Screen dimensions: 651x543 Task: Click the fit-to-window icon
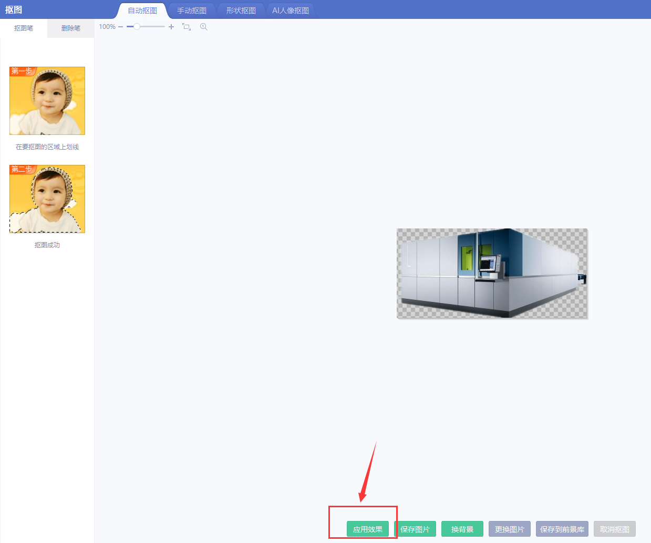pyautogui.click(x=187, y=27)
